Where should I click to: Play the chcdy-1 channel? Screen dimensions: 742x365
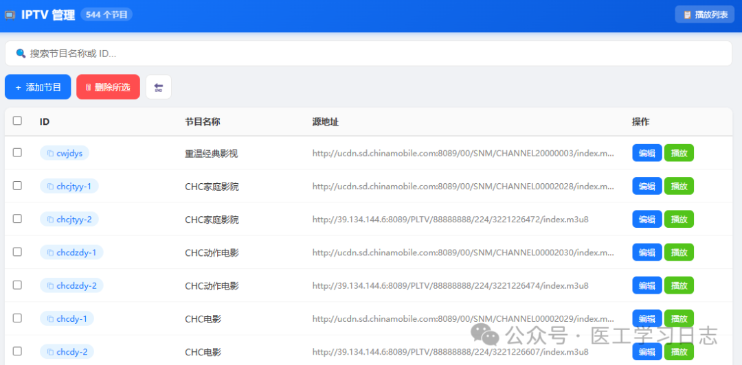tap(679, 318)
